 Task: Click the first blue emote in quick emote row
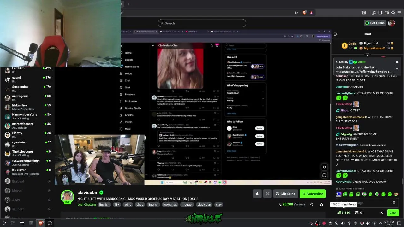[x=339, y=194]
